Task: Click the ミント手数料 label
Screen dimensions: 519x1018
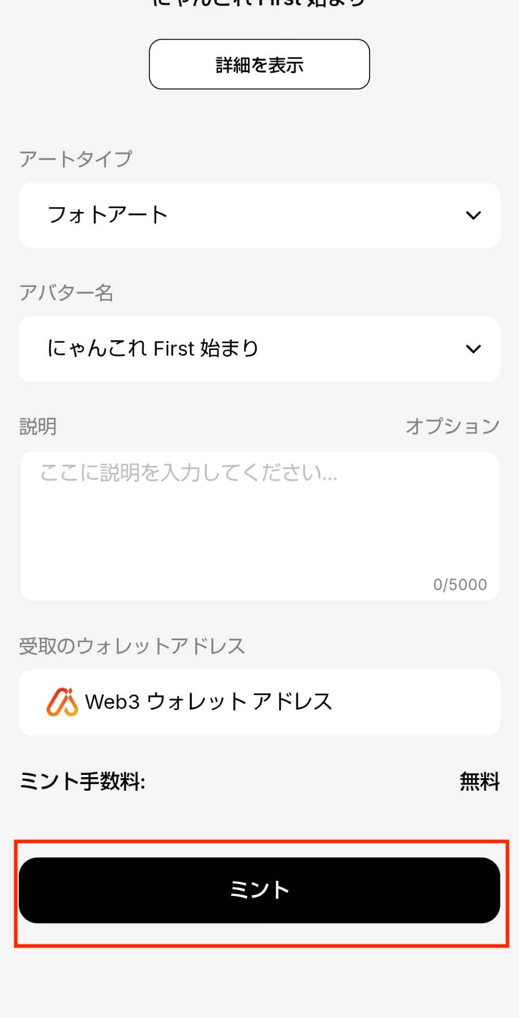Action: (x=83, y=782)
